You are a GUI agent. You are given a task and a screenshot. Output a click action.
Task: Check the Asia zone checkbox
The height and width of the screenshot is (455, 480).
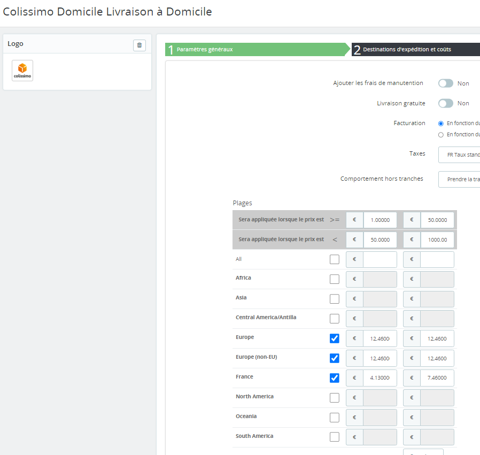[334, 299]
